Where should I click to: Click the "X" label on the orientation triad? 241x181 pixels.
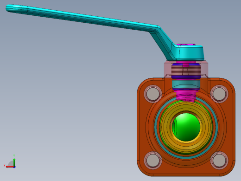click(4, 166)
